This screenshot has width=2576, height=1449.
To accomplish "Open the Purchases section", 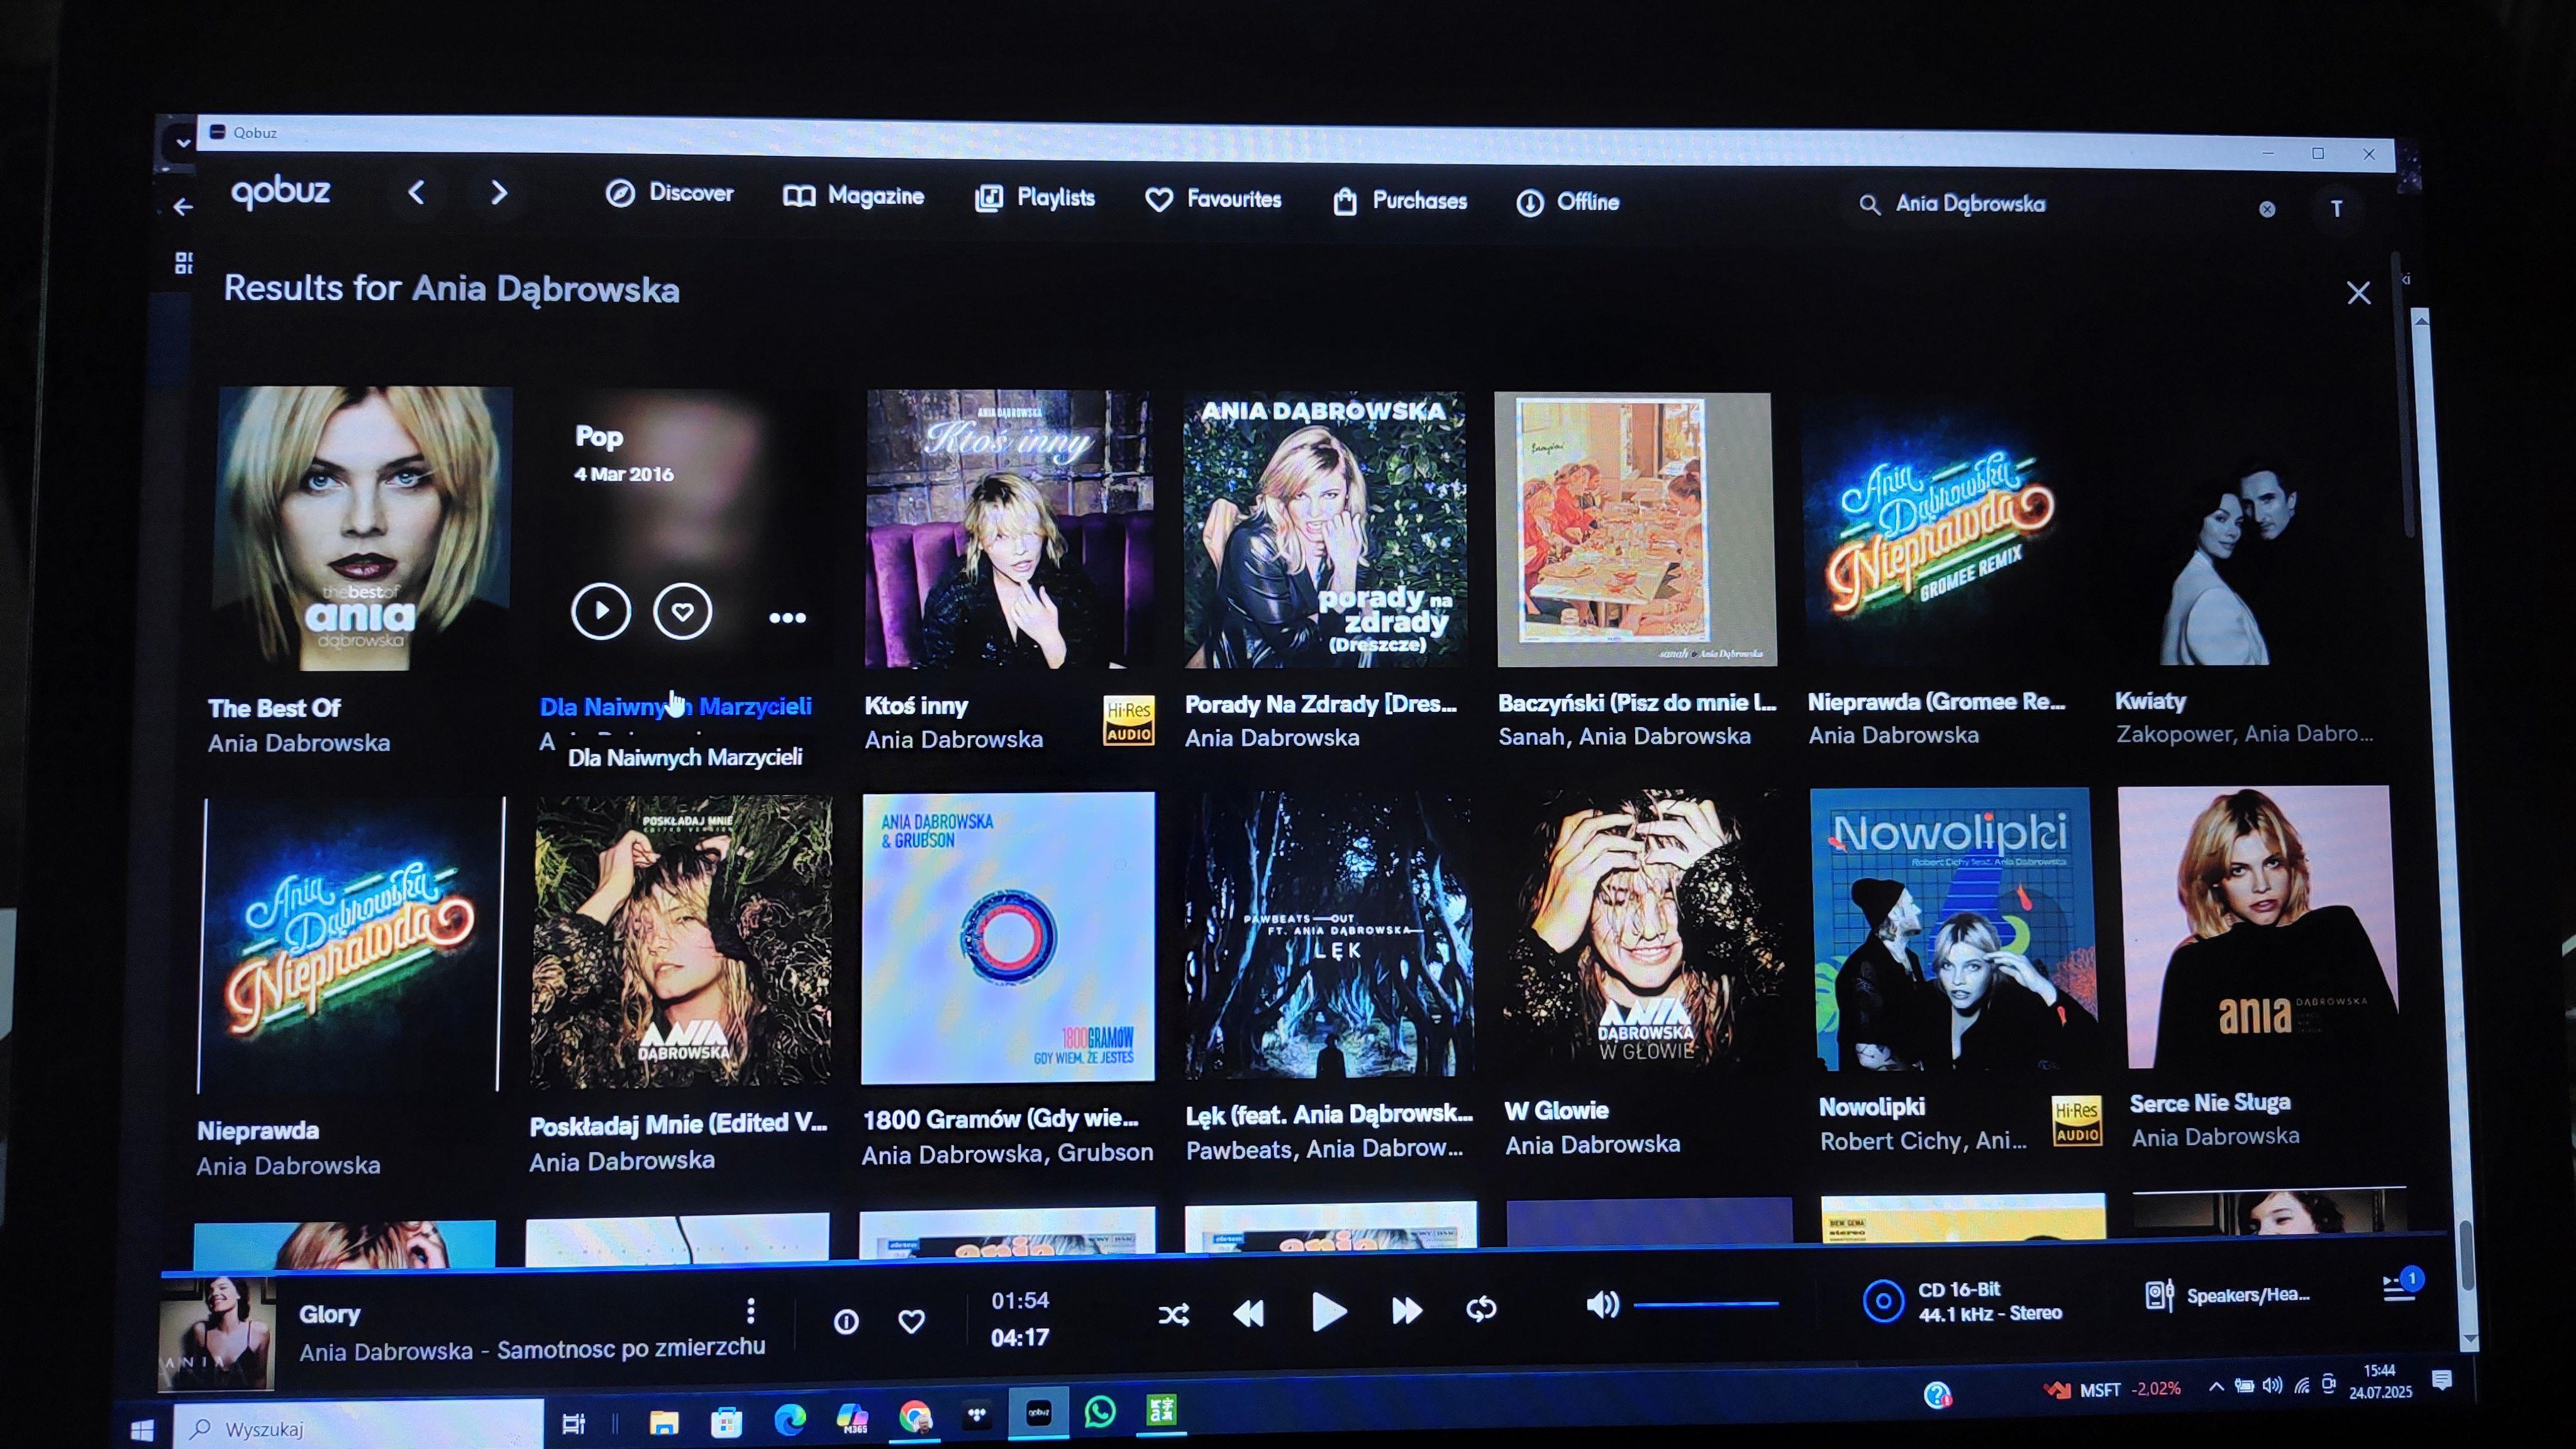I will pyautogui.click(x=1400, y=201).
